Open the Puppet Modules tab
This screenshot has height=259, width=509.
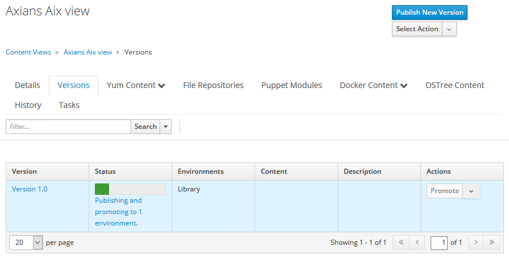tap(291, 86)
